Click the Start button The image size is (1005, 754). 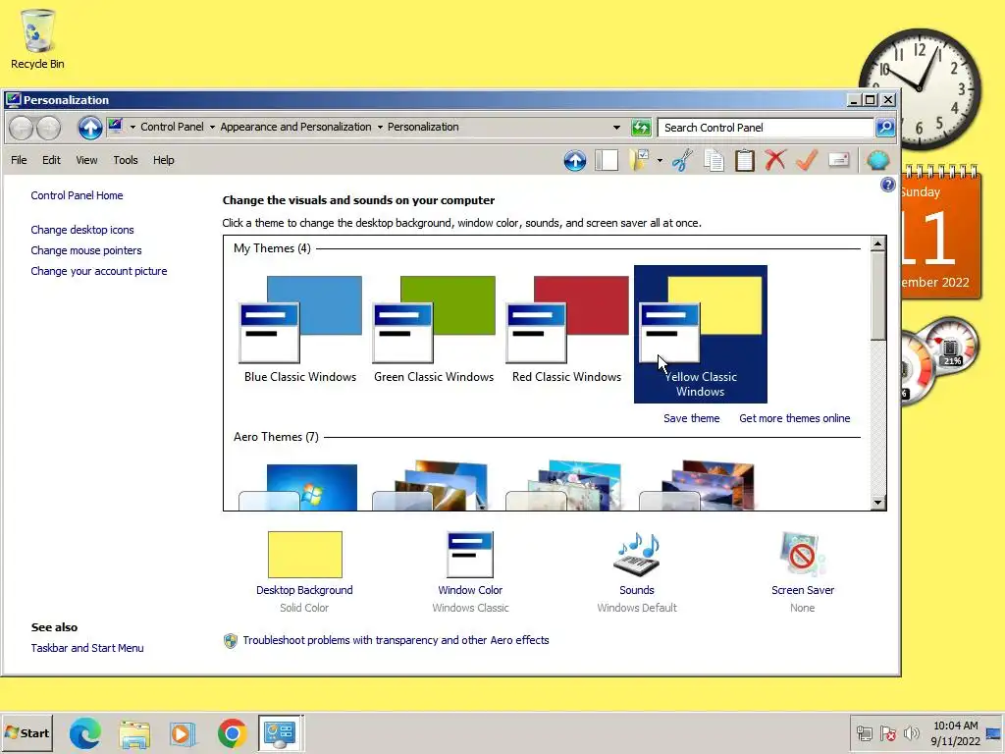tap(26, 732)
